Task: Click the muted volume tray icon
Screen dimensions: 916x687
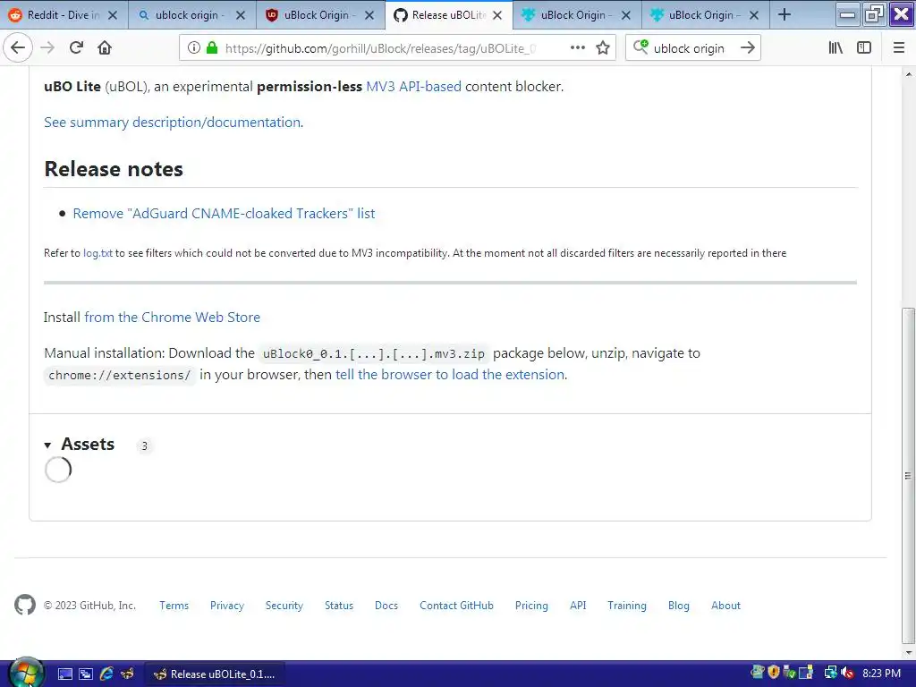Action: point(848,674)
